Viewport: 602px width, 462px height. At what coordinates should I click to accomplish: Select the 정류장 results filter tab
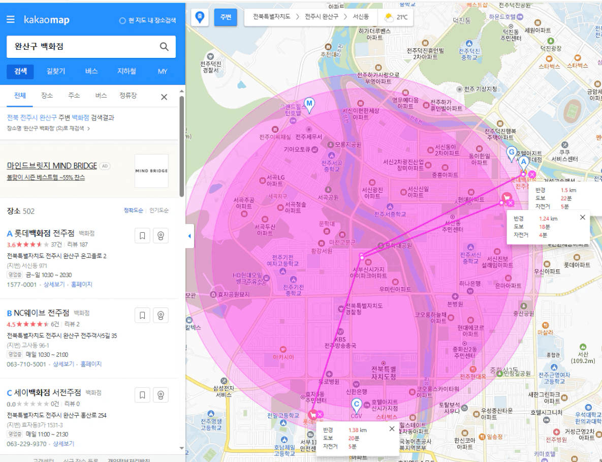click(128, 96)
